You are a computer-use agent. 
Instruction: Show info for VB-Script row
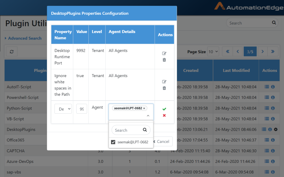tap(273, 119)
